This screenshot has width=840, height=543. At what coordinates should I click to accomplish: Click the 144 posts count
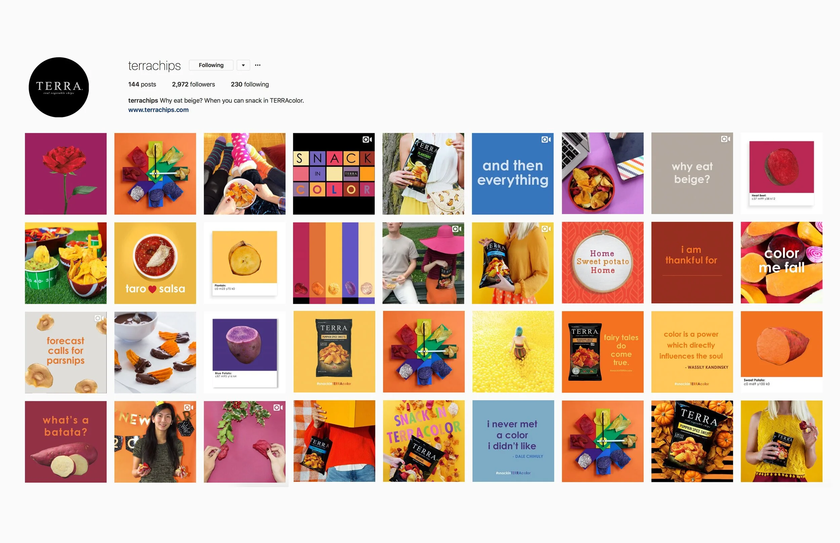click(x=142, y=84)
